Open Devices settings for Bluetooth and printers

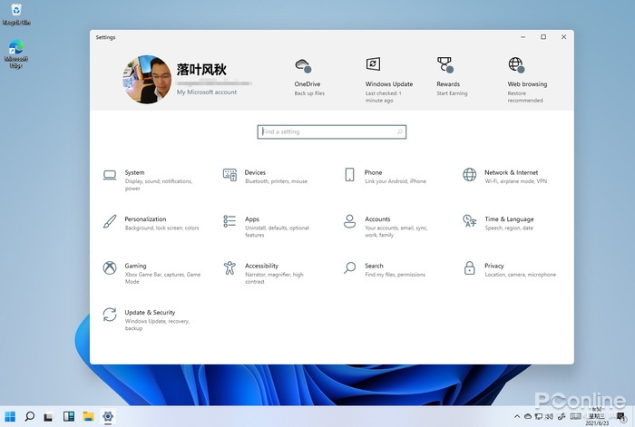(255, 173)
